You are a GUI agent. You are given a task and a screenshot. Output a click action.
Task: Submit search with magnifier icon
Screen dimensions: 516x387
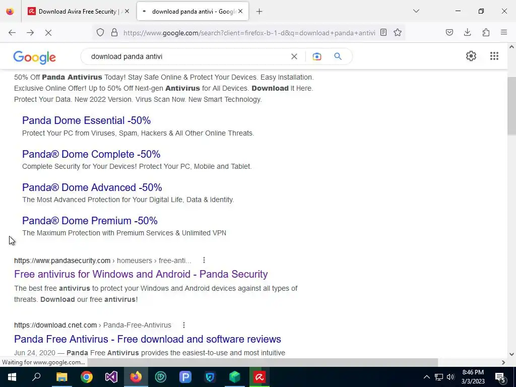[x=338, y=56]
